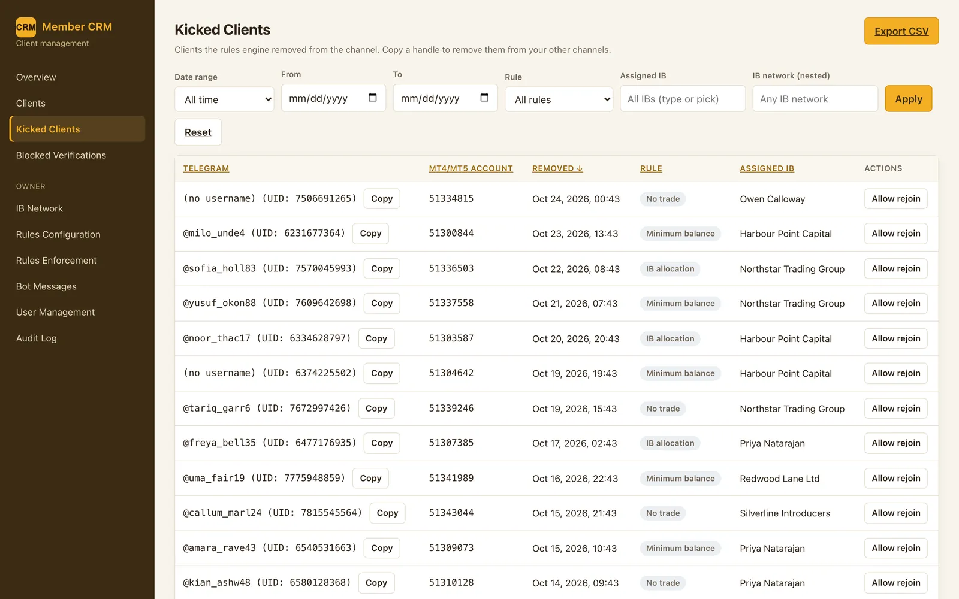Open the From date calendar picker icon
959x599 pixels.
372,98
